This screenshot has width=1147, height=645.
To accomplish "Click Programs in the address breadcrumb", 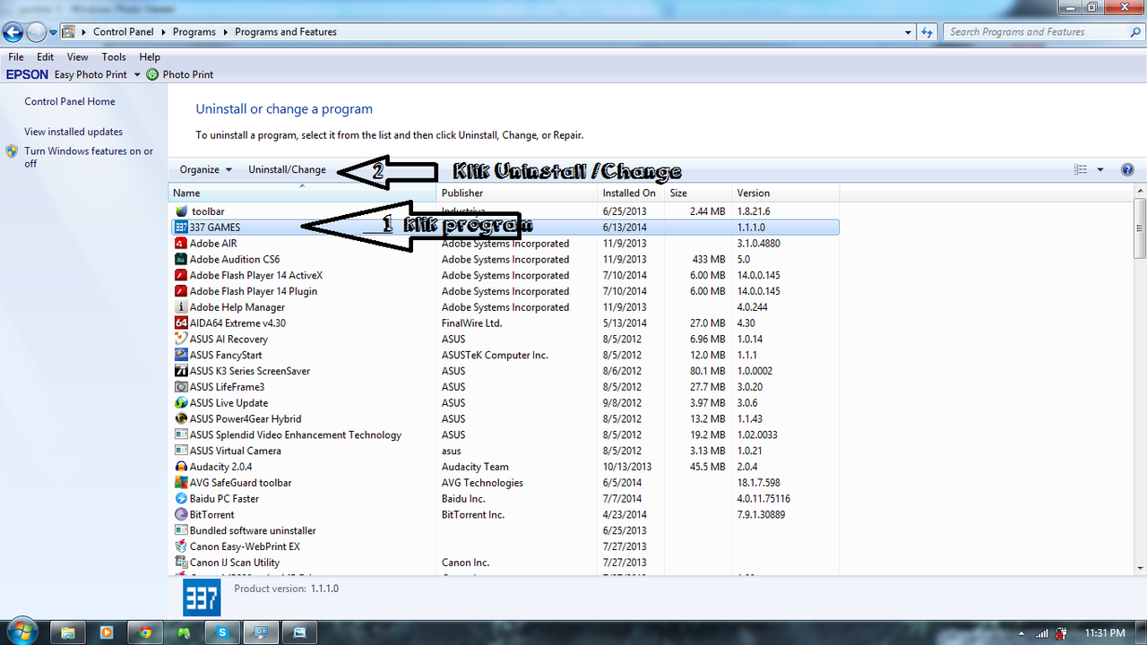I will [x=194, y=32].
